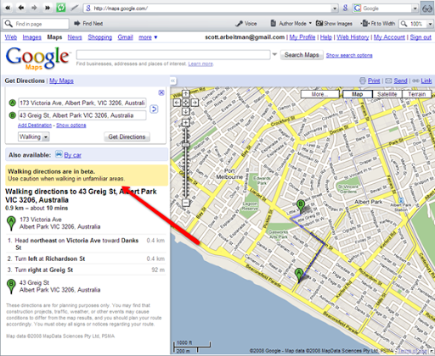Click Show search options link
This screenshot has height=356, width=435.
(349, 55)
